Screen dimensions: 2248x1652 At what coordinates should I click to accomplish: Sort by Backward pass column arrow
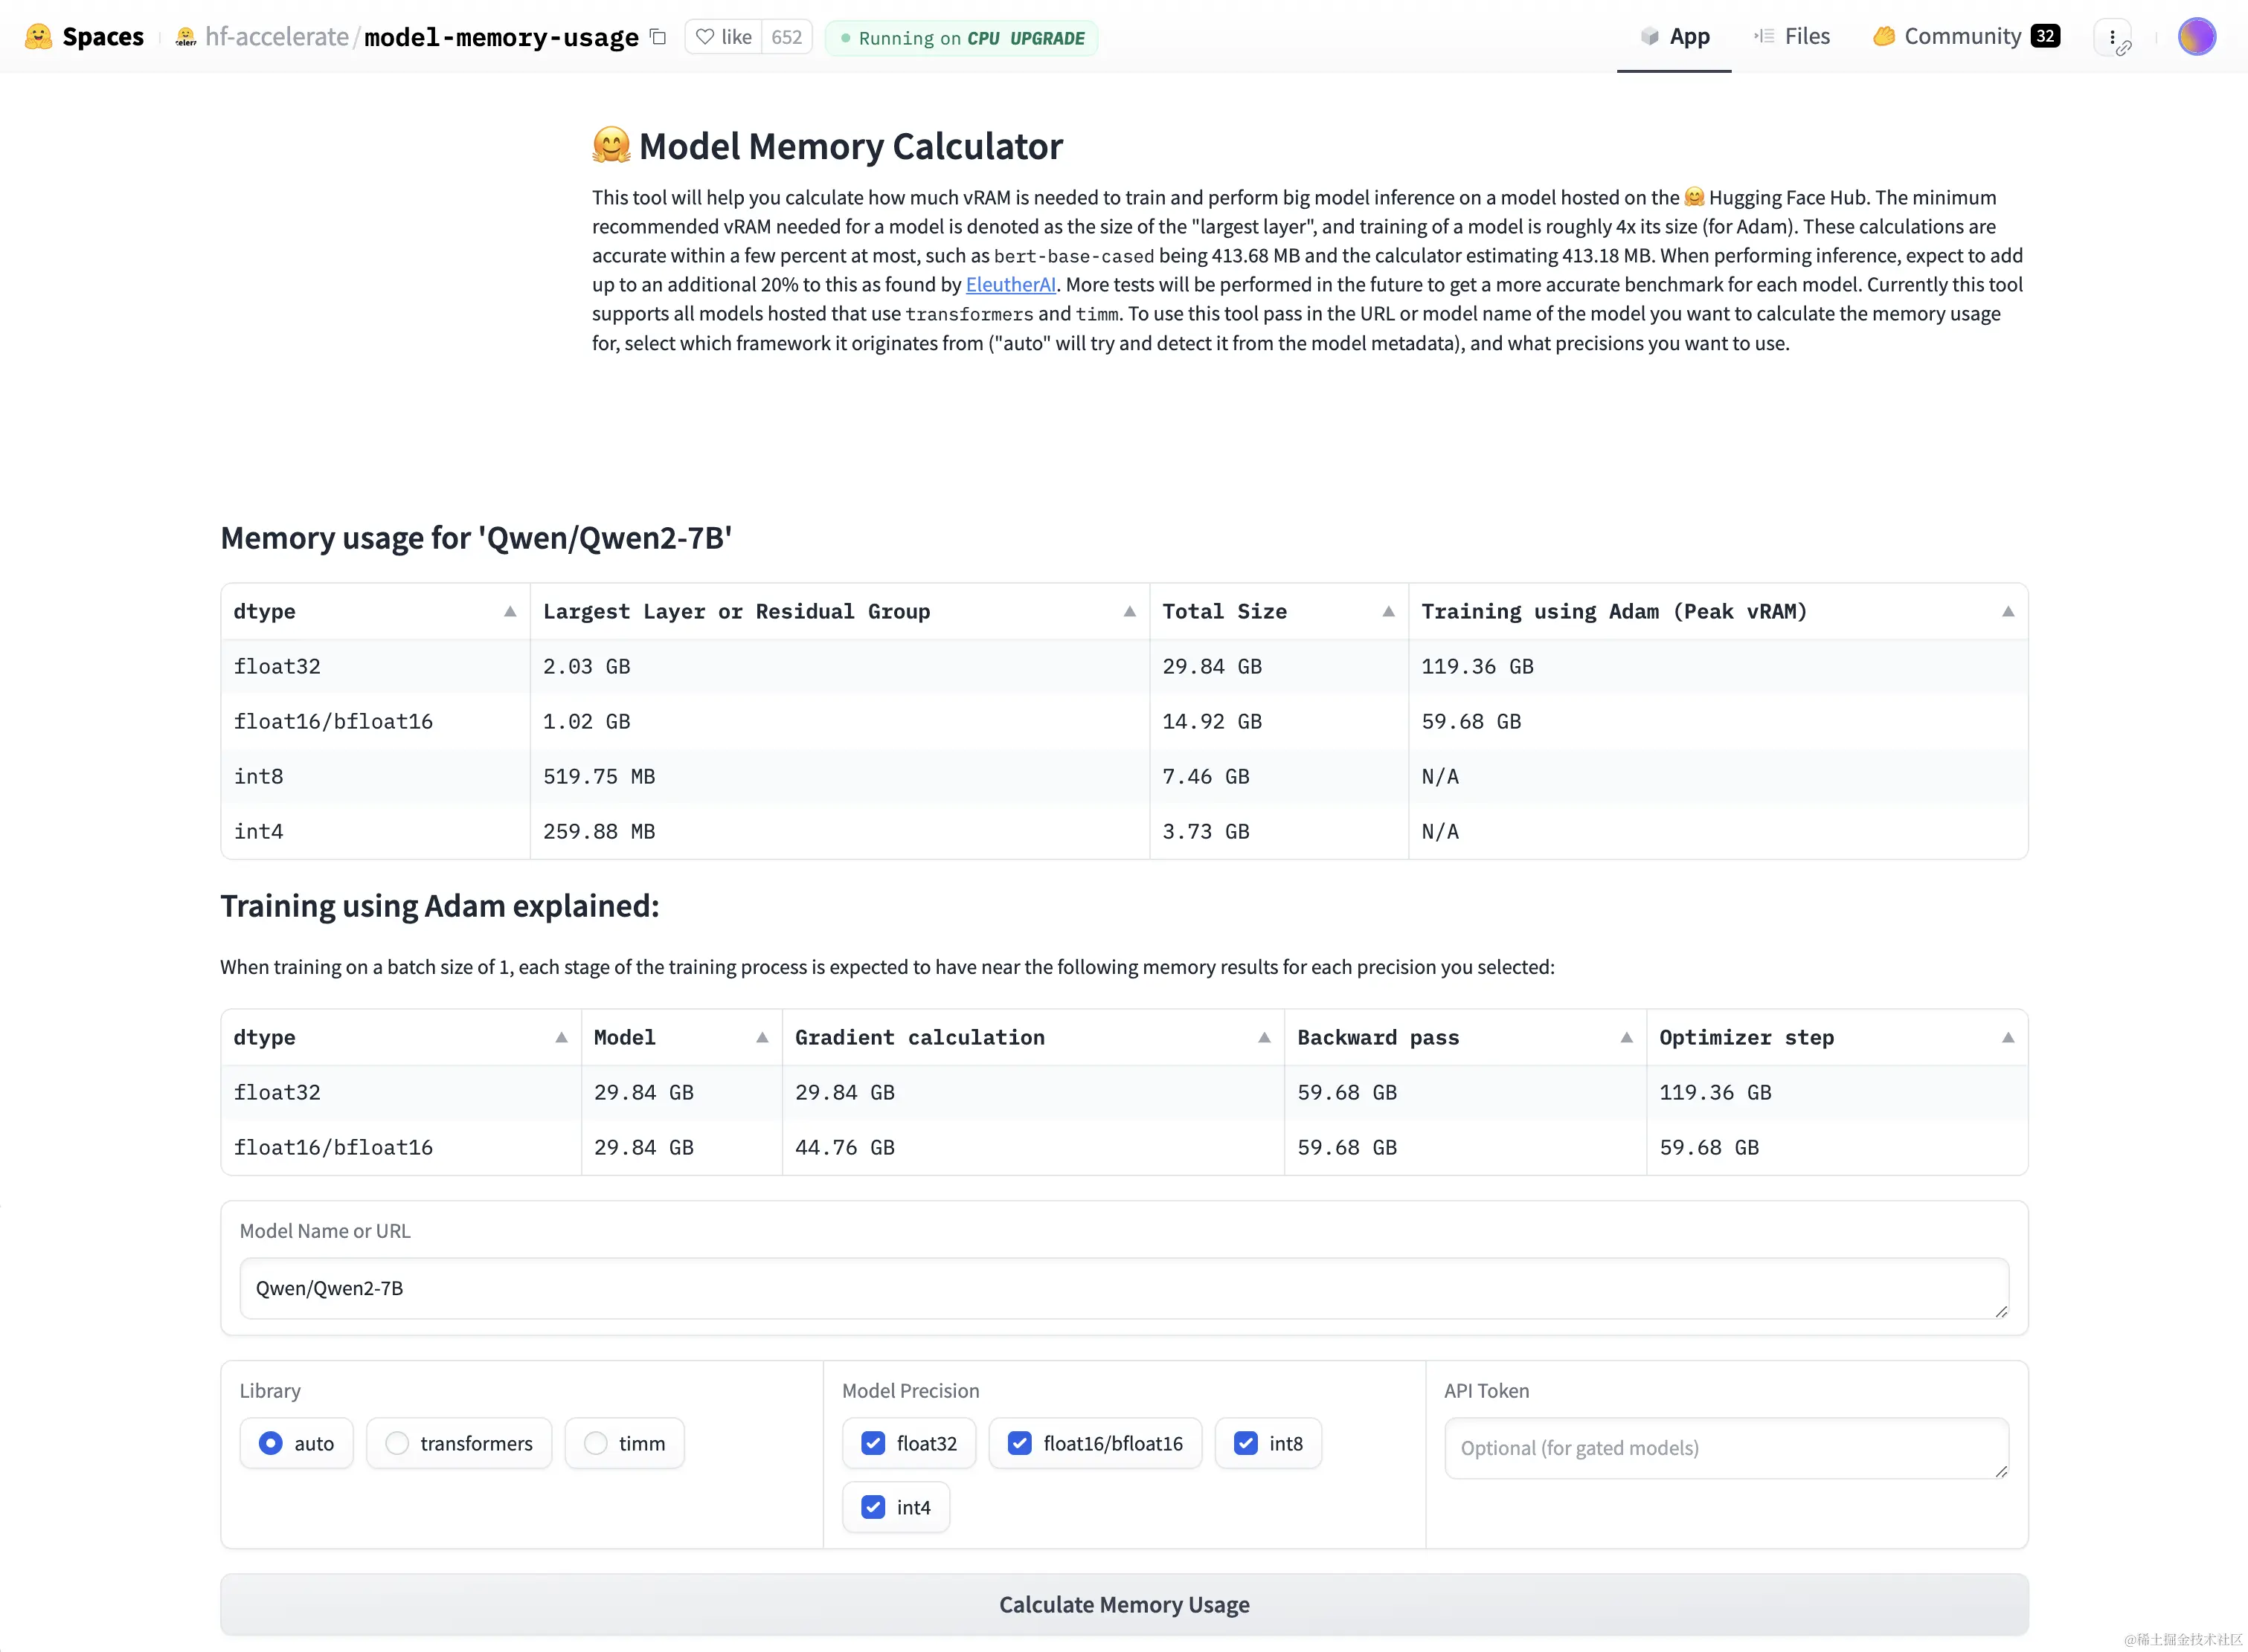[x=1627, y=1038]
